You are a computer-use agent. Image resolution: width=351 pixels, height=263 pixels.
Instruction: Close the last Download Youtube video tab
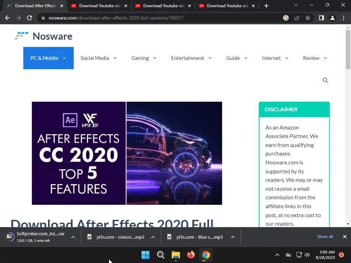coord(253,6)
